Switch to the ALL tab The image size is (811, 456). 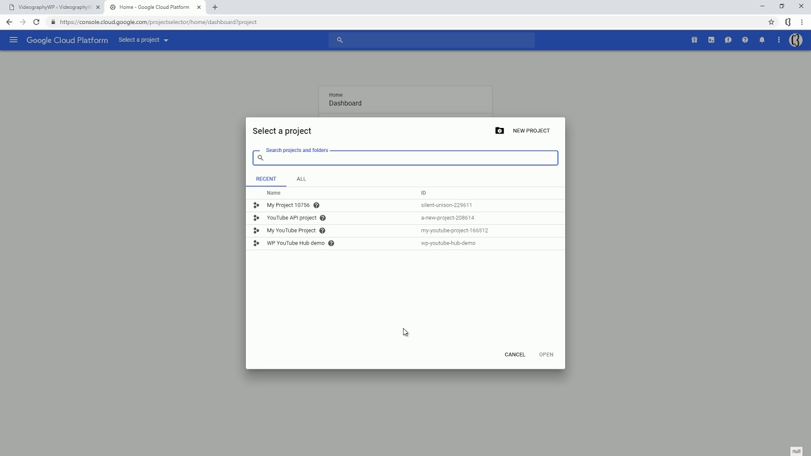tap(301, 179)
